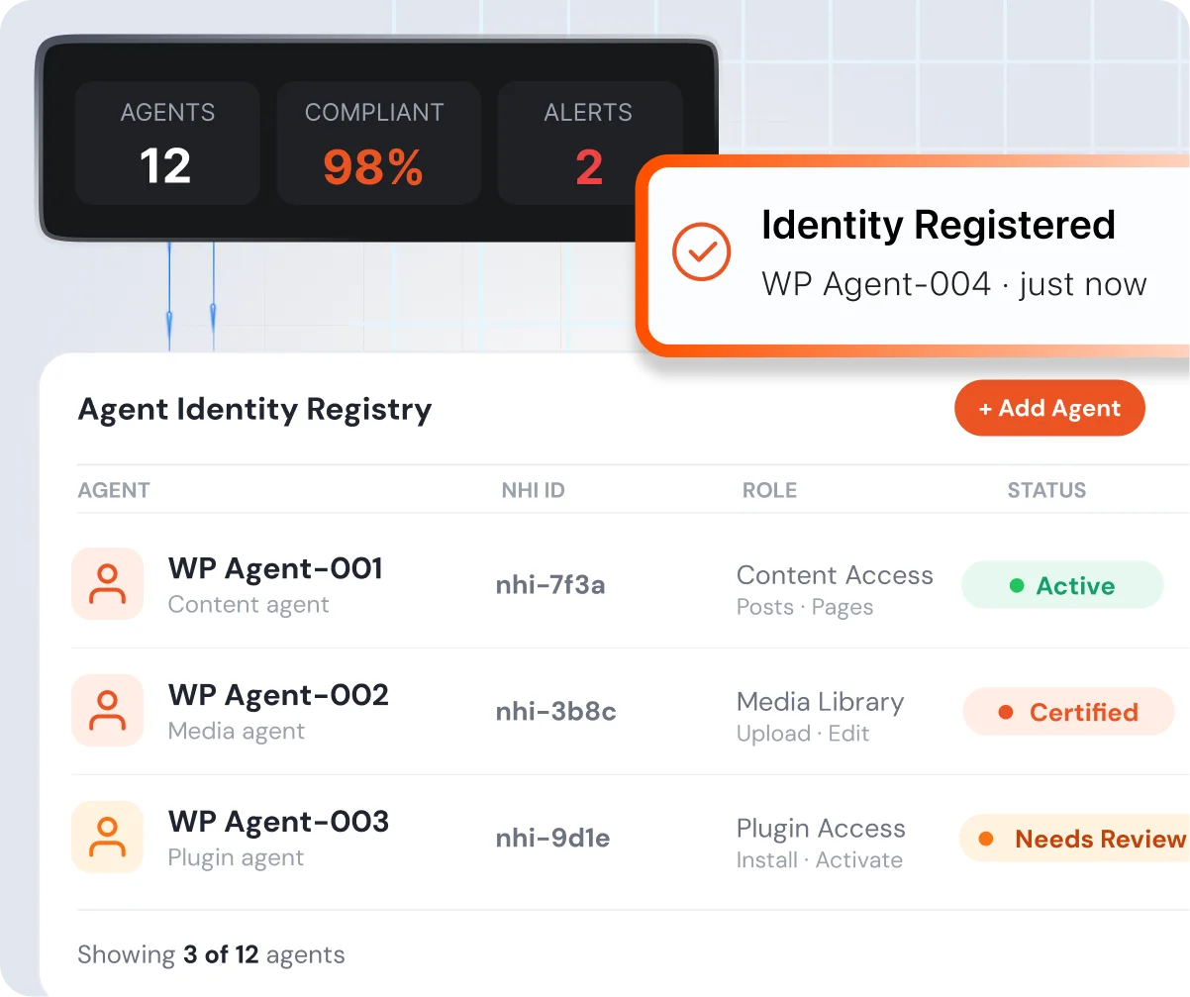The width and height of the screenshot is (1190, 997).
Task: Click the Plugin Access role text
Action: click(821, 829)
